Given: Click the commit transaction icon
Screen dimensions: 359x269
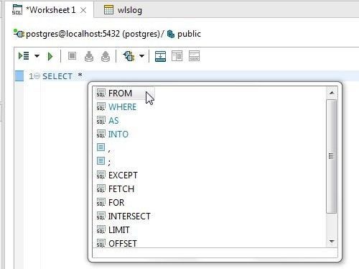Looking at the screenshot, I should point(89,56).
